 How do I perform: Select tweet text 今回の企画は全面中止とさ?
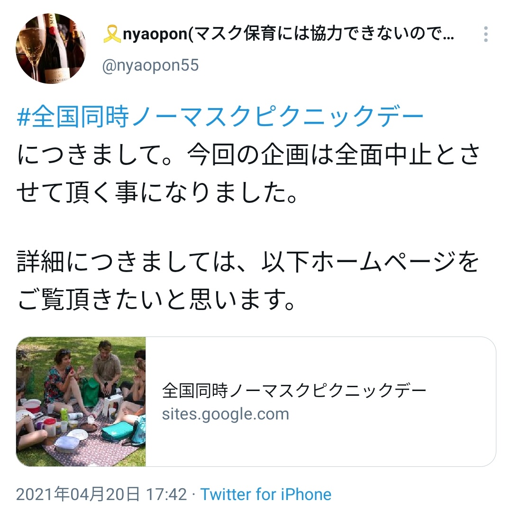[x=333, y=155]
